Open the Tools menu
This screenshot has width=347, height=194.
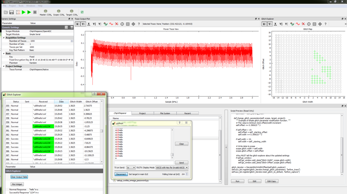(21, 6)
